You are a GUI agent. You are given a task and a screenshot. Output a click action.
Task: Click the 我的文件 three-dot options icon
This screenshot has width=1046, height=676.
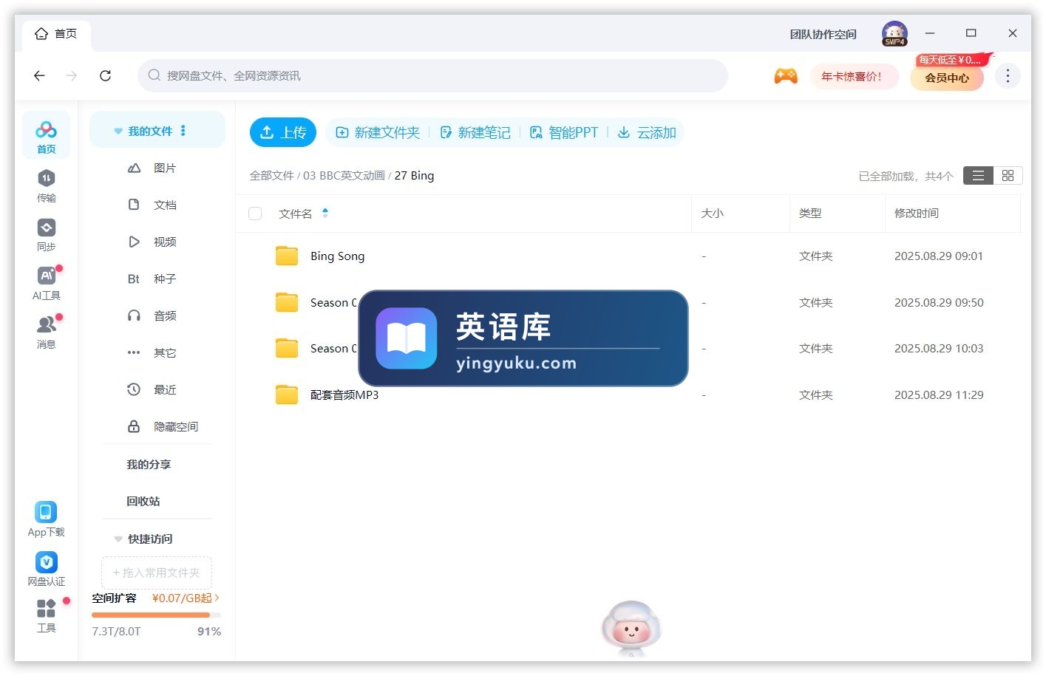coord(183,131)
